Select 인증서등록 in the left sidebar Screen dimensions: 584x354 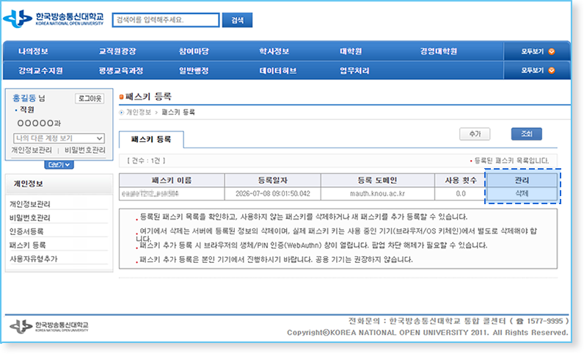tap(26, 231)
